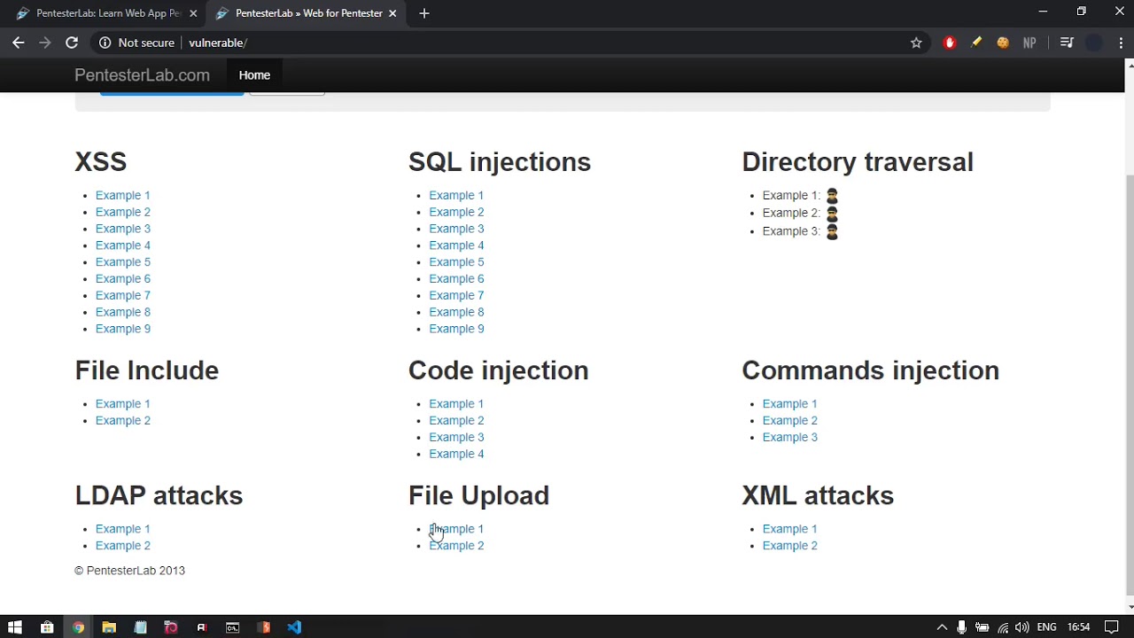
Task: Open the 16:54 taskbar clock
Action: point(1078,627)
